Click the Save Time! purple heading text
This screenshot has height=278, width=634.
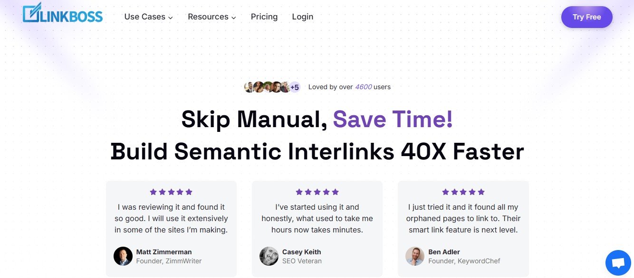[x=393, y=119]
